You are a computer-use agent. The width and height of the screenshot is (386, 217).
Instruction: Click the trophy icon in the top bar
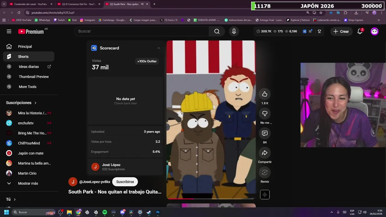[319, 31]
